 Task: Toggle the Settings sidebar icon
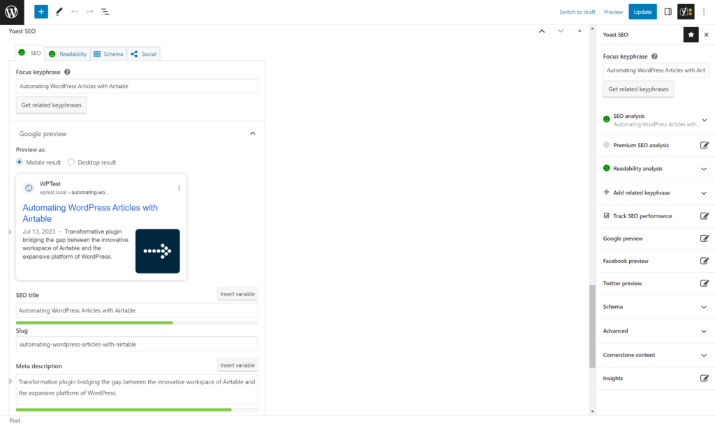(668, 12)
